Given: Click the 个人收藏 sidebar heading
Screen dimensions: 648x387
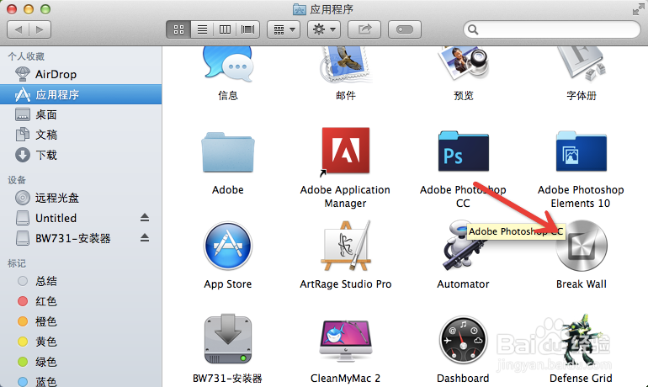Looking at the screenshot, I should tap(26, 56).
